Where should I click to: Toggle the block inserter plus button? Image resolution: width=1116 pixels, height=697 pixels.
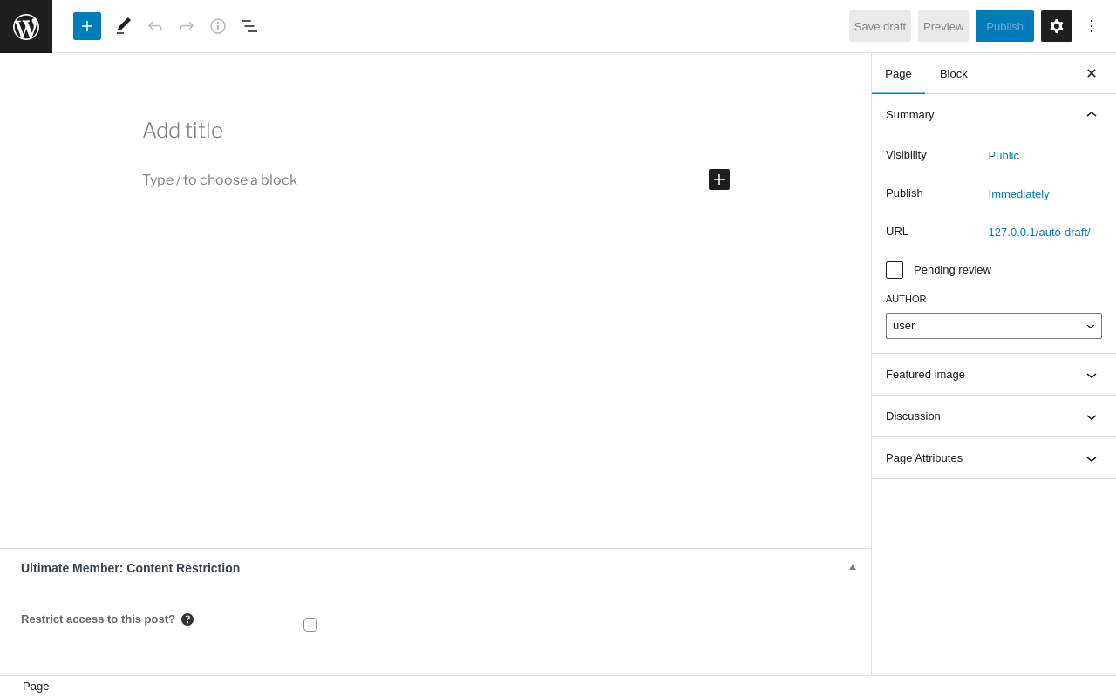point(87,26)
